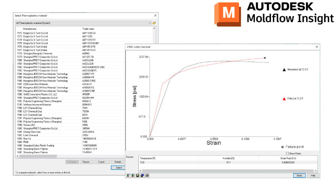Select row 1601 Chang Chun Corp
Viewport: 336px width, 186px height.
(x=71, y=132)
